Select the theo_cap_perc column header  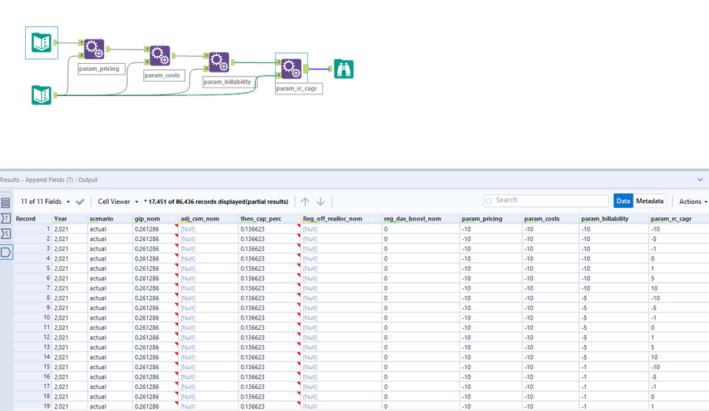tap(269, 219)
